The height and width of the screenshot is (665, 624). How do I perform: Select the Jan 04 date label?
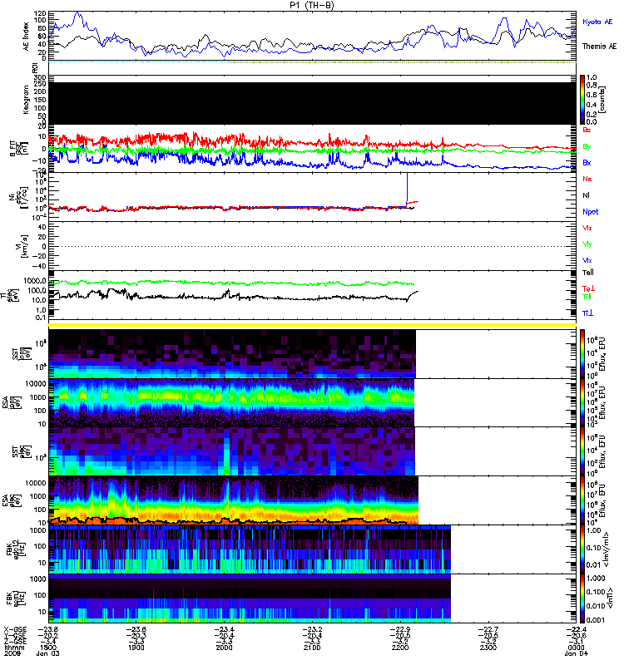coord(576,653)
